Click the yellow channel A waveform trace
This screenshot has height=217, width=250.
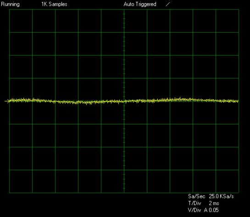(124, 101)
